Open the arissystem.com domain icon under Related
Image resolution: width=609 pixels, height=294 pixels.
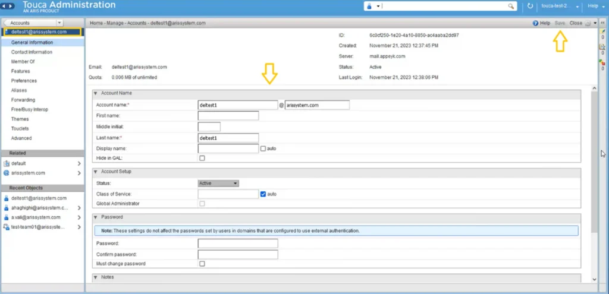(6, 173)
